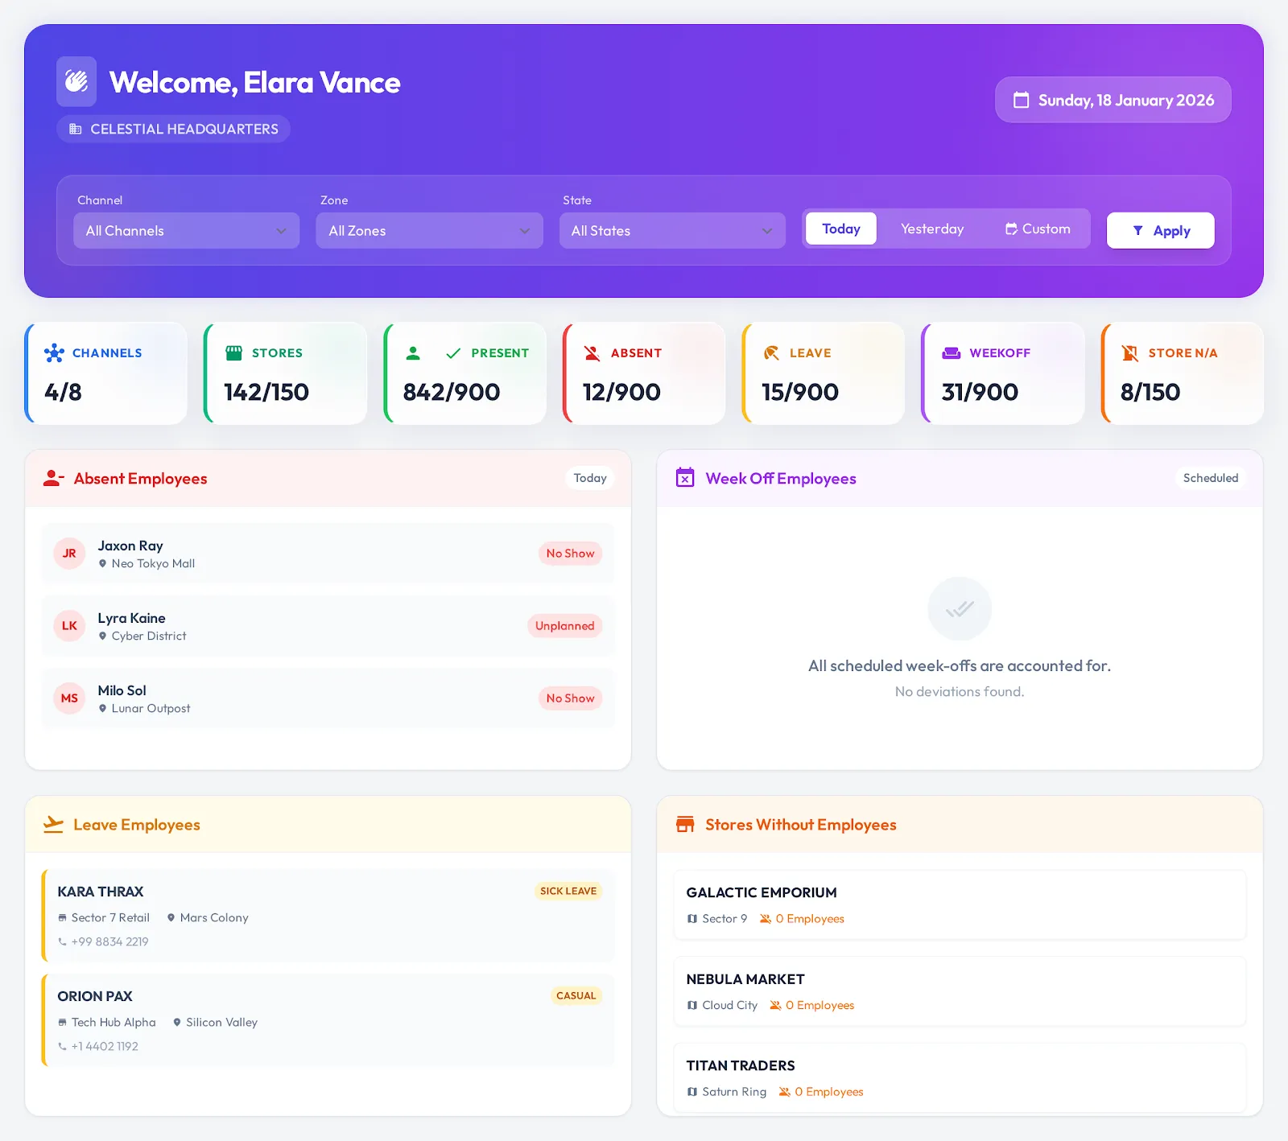
Task: Click the Today badge on Absent Employees
Action: (589, 478)
